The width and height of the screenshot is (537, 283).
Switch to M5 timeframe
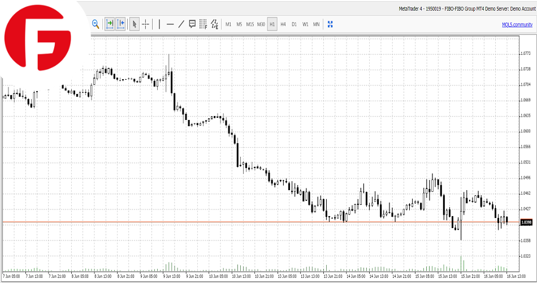coord(239,24)
